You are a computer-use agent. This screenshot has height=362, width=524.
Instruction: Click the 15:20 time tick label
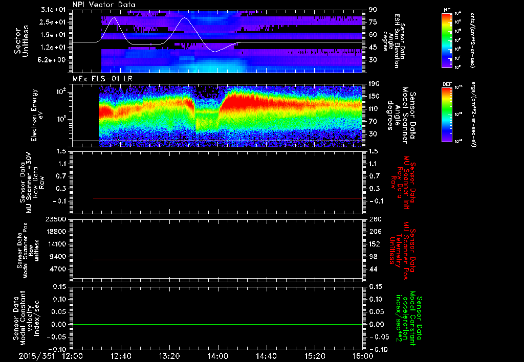315,356
